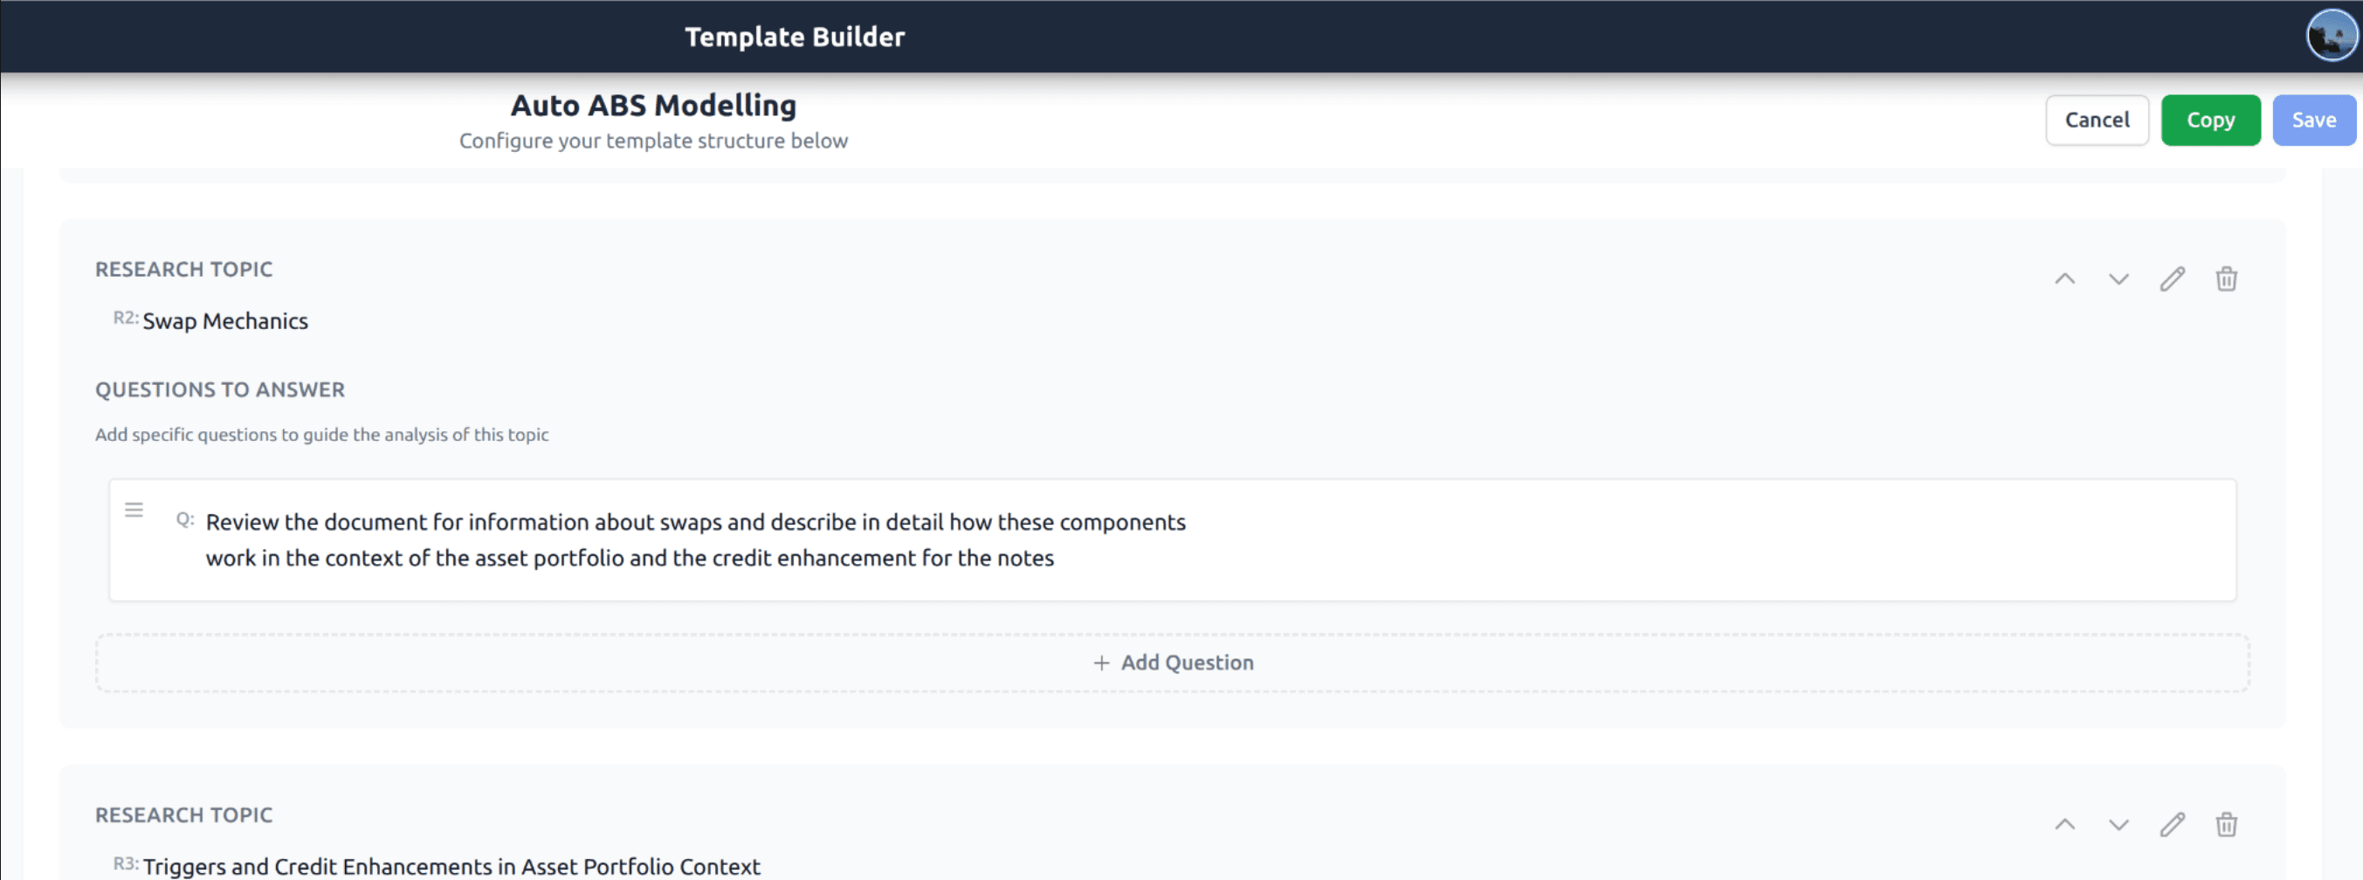Click the Questions to Answer heading
Viewport: 2363px width, 880px height.
pos(220,389)
